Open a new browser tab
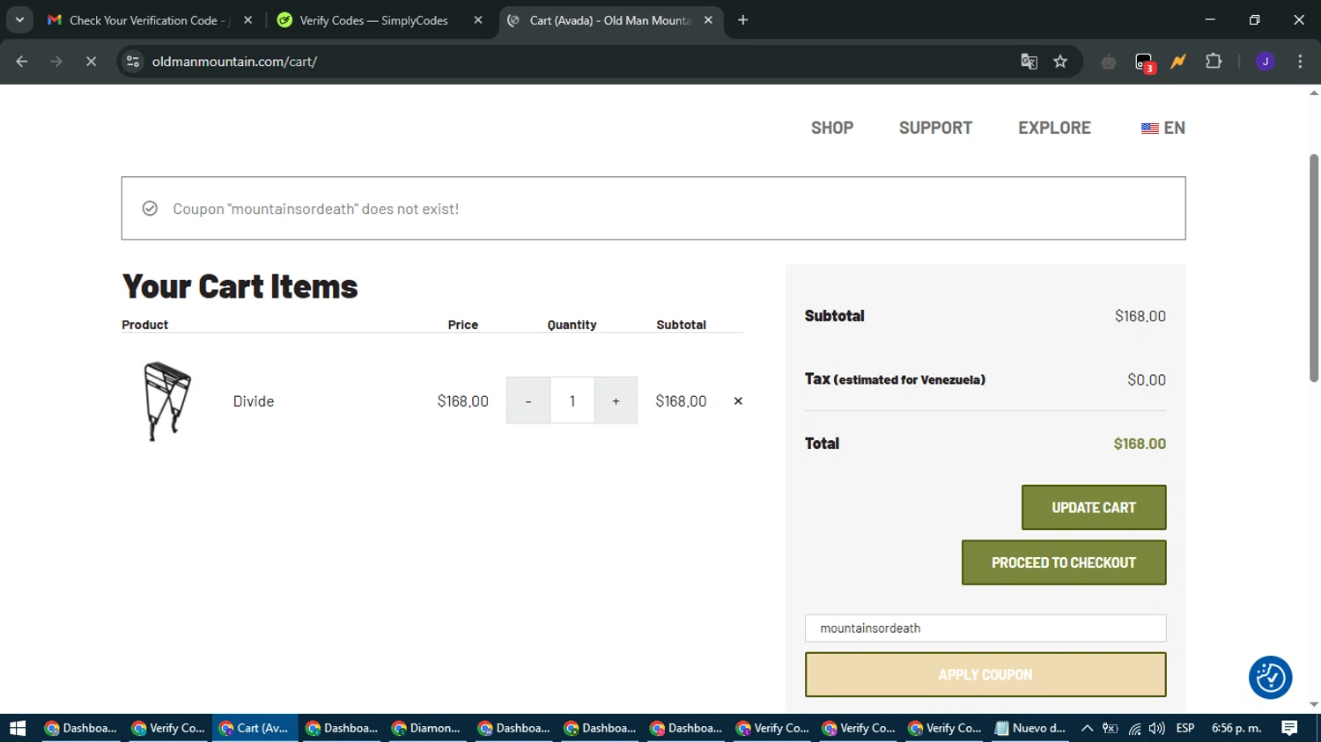This screenshot has height=742, width=1321. 742,19
